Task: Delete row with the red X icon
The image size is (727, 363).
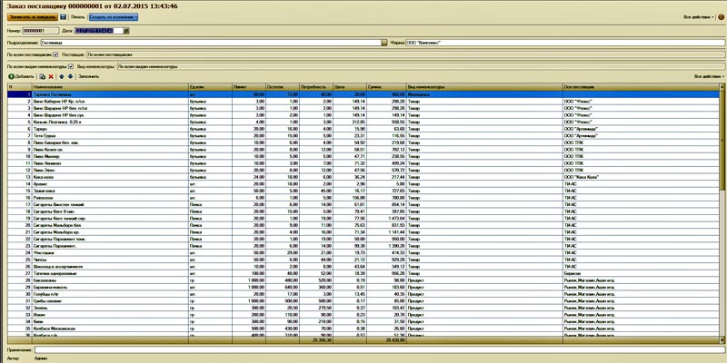Action: (51, 76)
